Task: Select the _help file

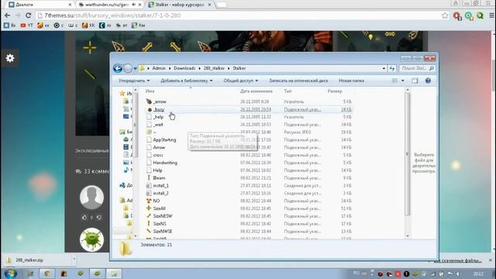Action: coord(158,117)
